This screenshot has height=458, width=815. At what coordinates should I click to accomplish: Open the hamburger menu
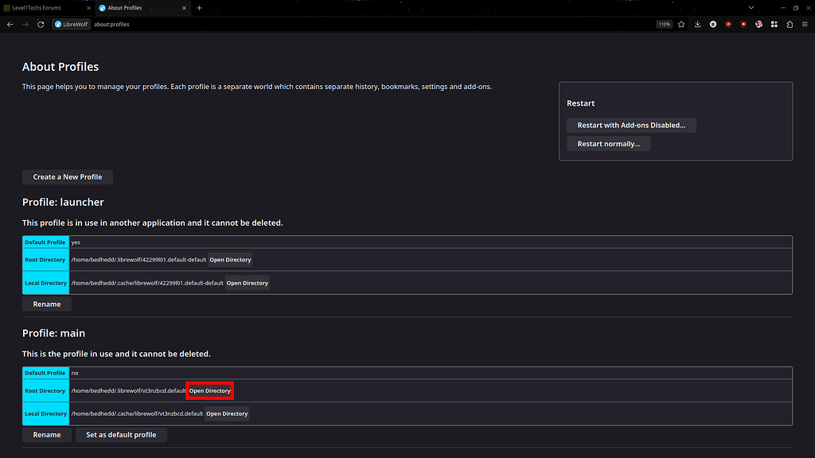806,24
